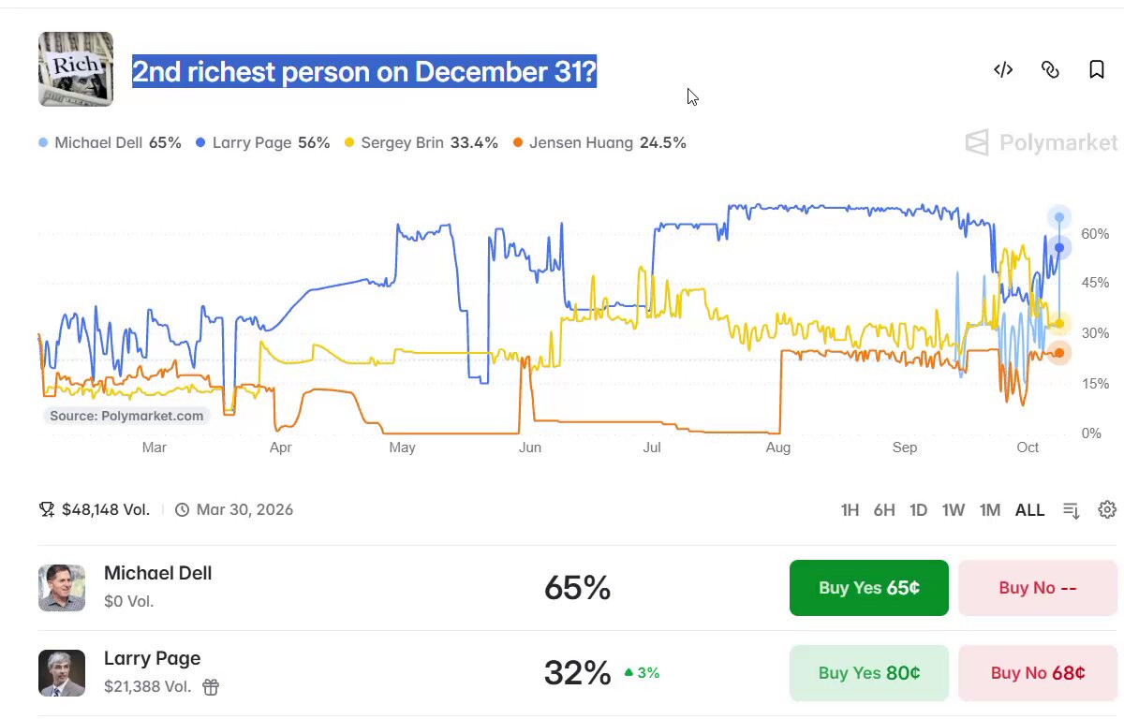This screenshot has height=719, width=1124.
Task: Click the embed code icon
Action: pos(1003,69)
